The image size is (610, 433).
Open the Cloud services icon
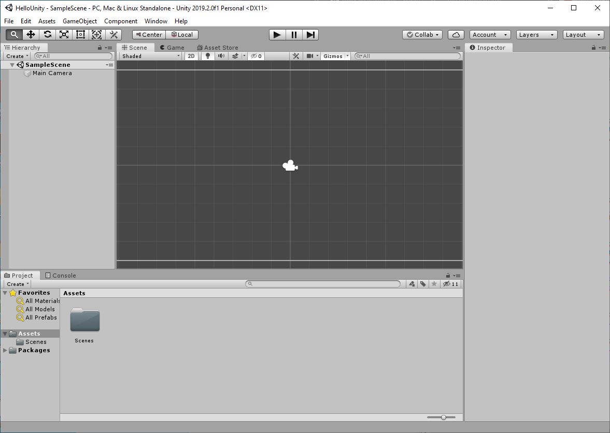point(456,35)
